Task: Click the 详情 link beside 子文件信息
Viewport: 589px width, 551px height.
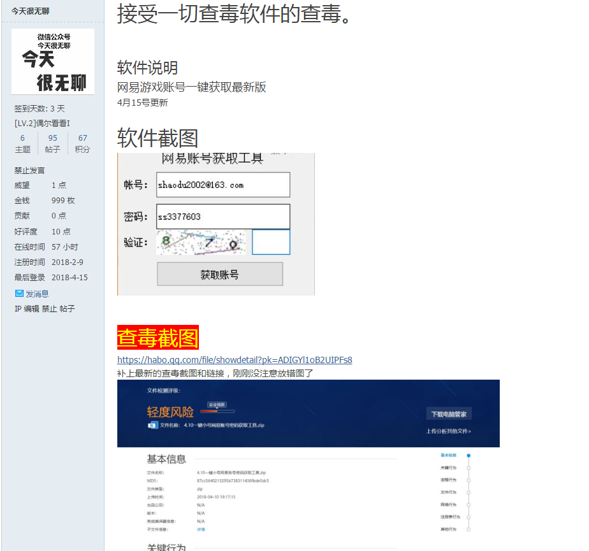Action: pos(201,529)
